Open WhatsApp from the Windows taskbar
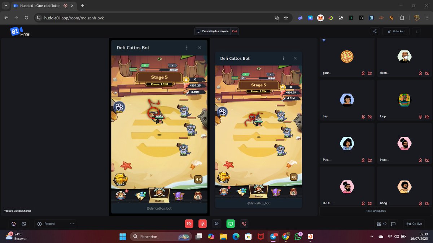433x243 pixels. point(298,237)
